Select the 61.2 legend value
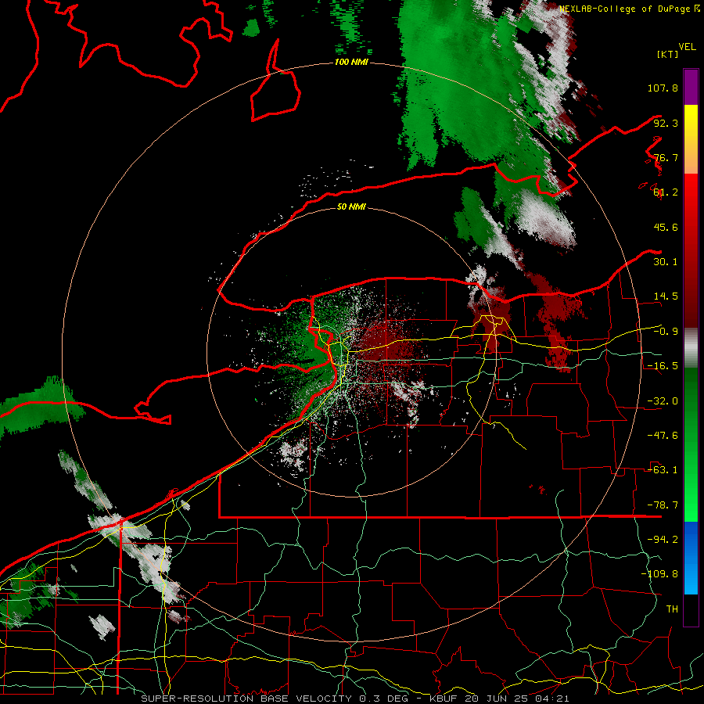The image size is (704, 704). click(x=666, y=192)
